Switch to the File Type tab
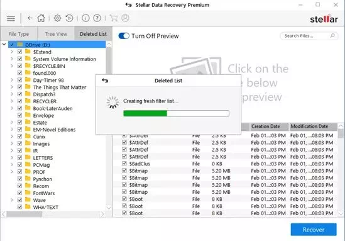This screenshot has width=345, height=241. [x=19, y=34]
